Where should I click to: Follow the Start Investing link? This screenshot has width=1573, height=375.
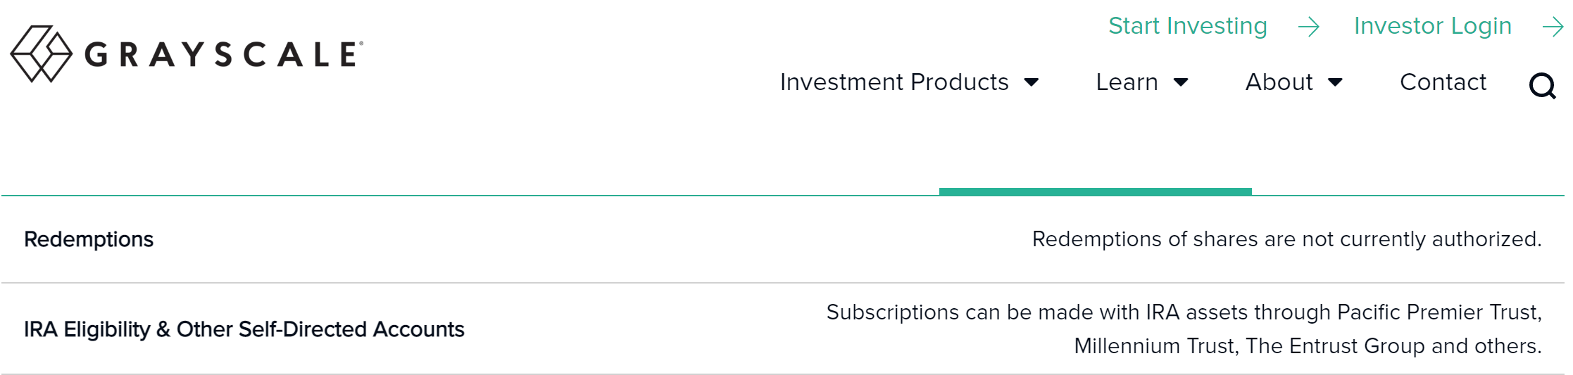coord(1188,26)
